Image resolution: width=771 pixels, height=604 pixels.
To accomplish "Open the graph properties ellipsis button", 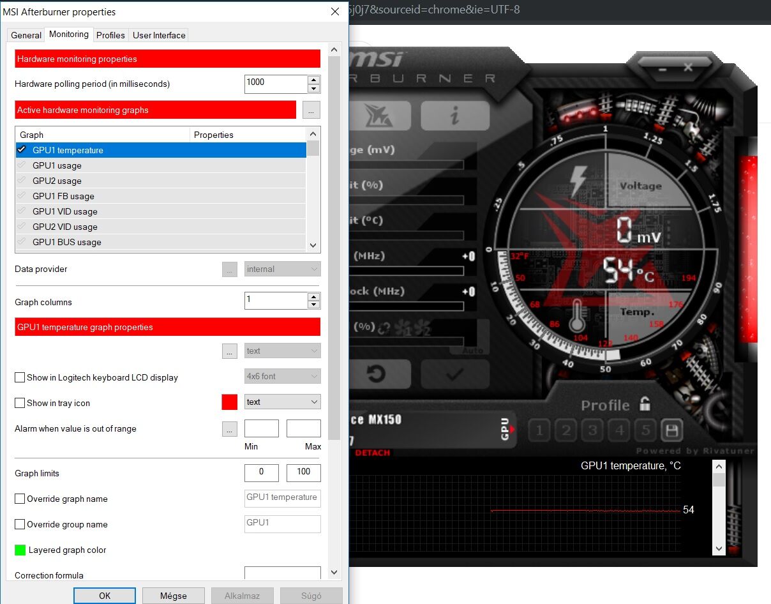I will 230,351.
